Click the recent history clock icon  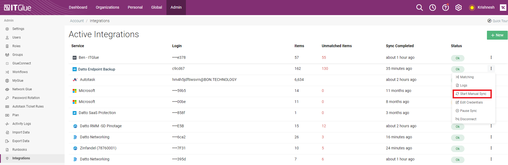tap(432, 8)
